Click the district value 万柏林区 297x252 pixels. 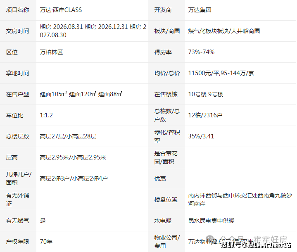[51, 52]
